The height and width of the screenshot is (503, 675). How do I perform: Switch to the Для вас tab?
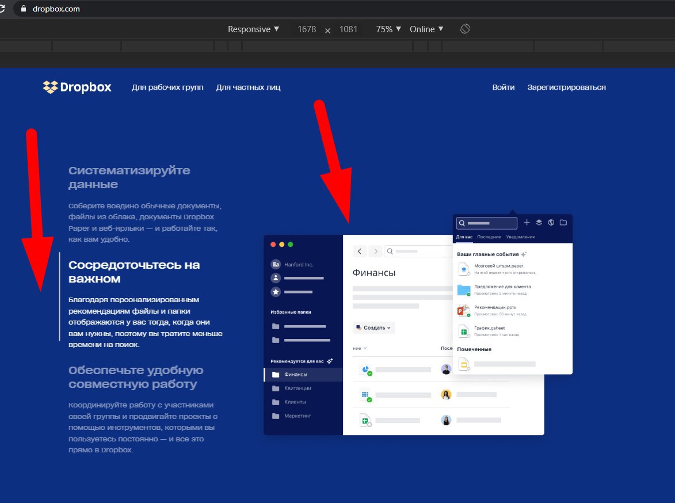coord(464,237)
